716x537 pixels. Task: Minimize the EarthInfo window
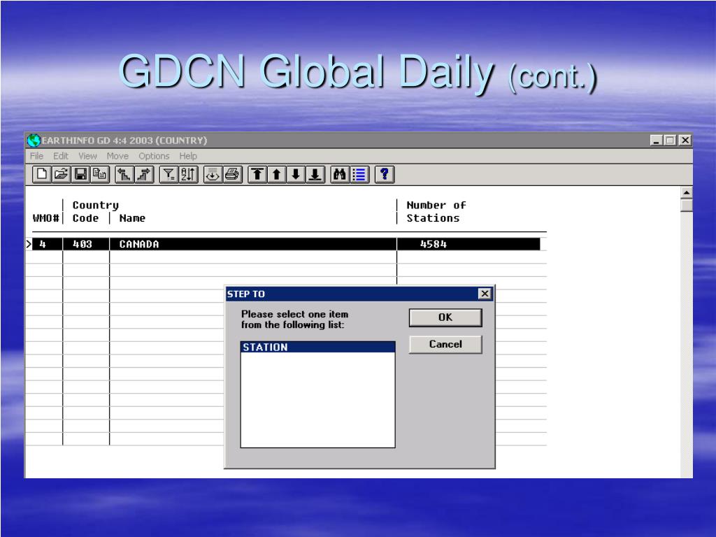click(x=656, y=141)
